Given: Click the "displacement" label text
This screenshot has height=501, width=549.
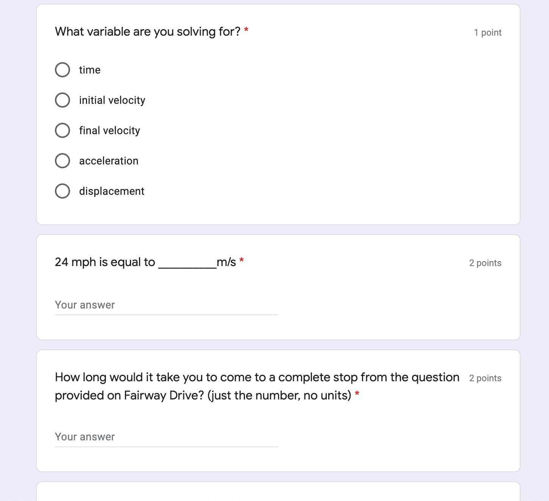Looking at the screenshot, I should pyautogui.click(x=112, y=191).
